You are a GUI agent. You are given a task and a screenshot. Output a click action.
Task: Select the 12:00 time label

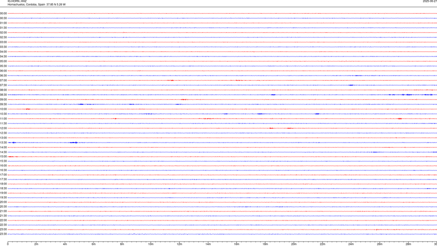(x=3, y=128)
